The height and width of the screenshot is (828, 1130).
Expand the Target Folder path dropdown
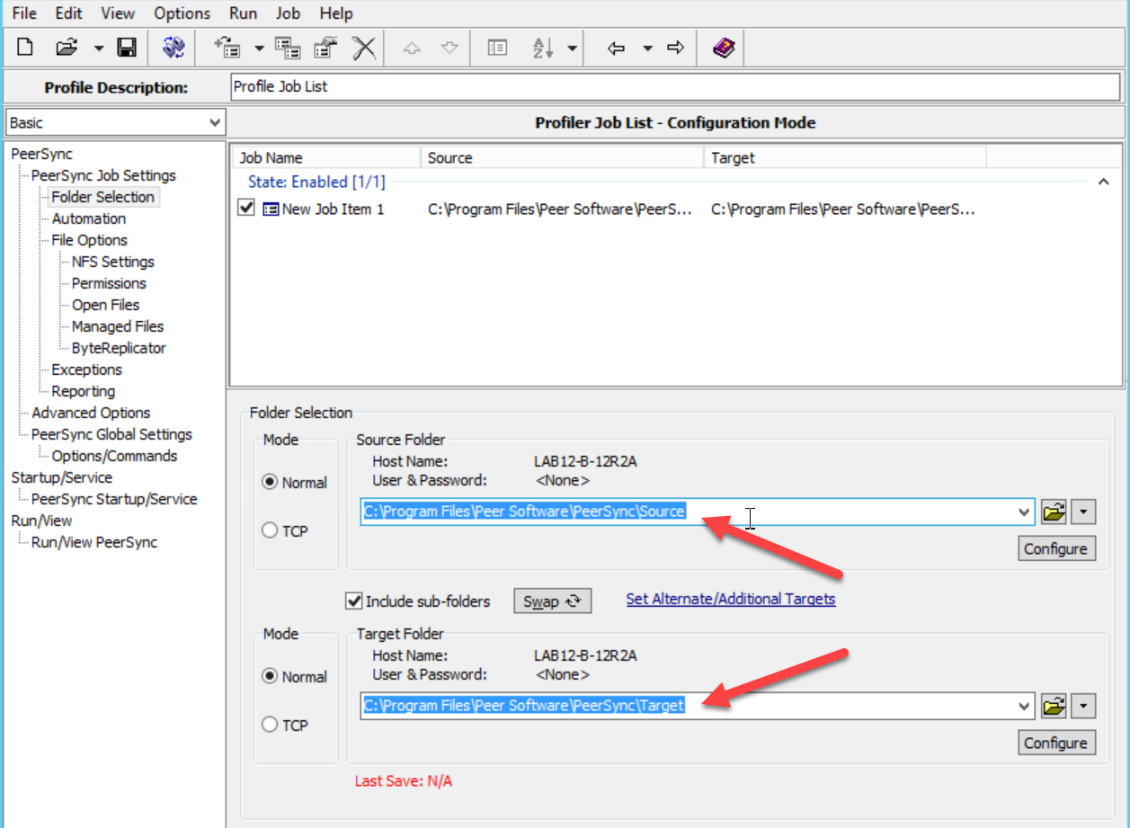[x=1023, y=707]
